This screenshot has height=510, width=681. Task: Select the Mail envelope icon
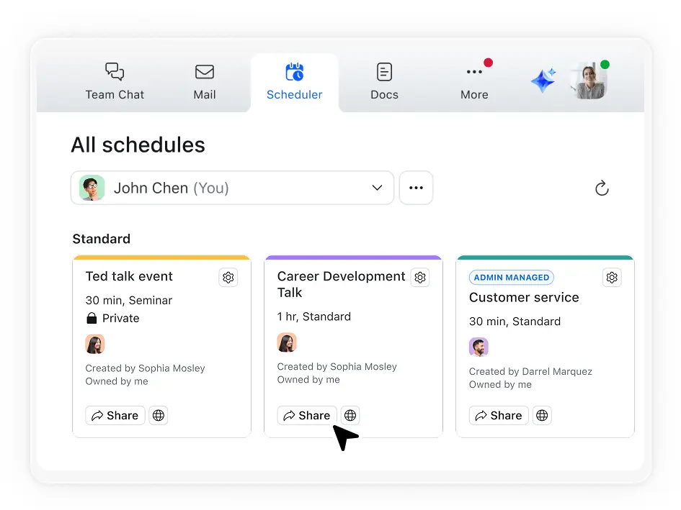click(205, 71)
